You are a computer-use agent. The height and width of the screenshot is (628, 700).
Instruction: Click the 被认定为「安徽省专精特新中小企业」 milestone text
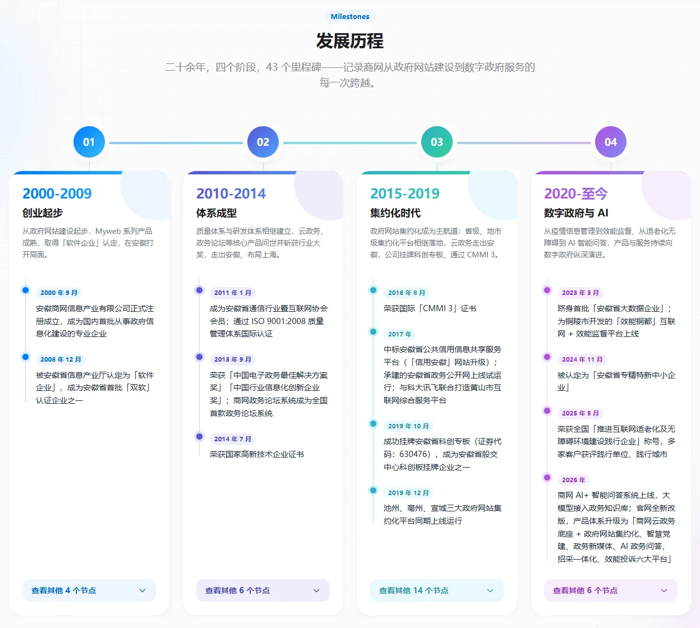(x=616, y=381)
